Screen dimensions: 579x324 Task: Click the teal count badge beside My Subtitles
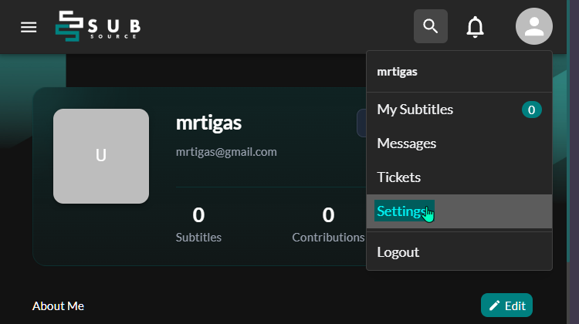[531, 110]
